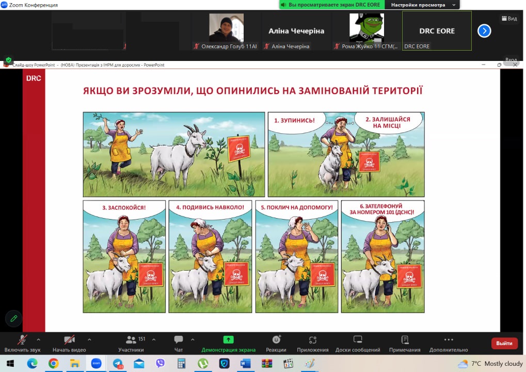Screen dimensions: 526x372
Task: Leave meeting with red Выйти button
Action: pos(504,343)
